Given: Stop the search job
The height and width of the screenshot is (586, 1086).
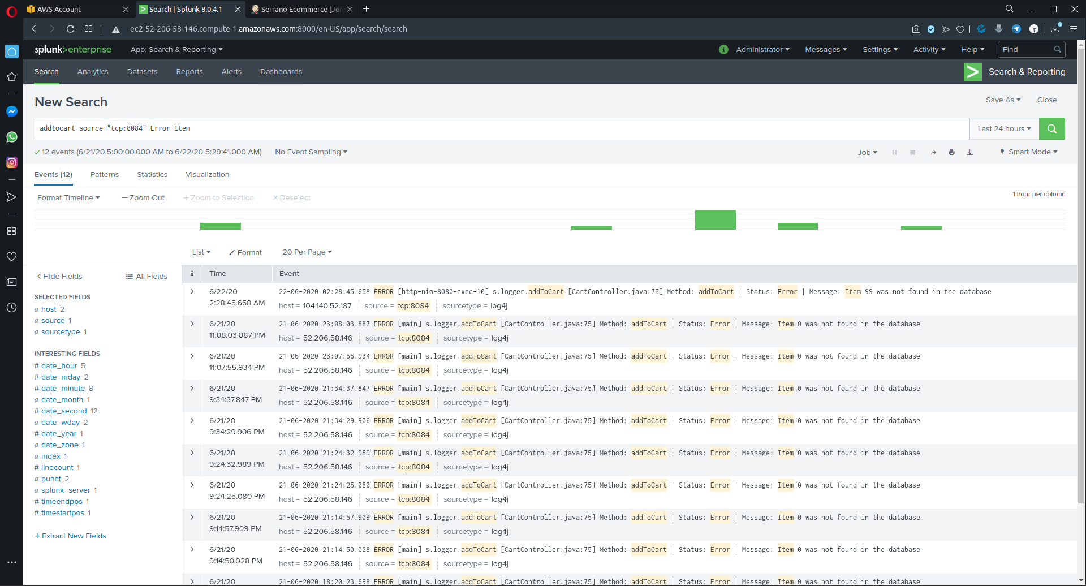Looking at the screenshot, I should click(912, 152).
